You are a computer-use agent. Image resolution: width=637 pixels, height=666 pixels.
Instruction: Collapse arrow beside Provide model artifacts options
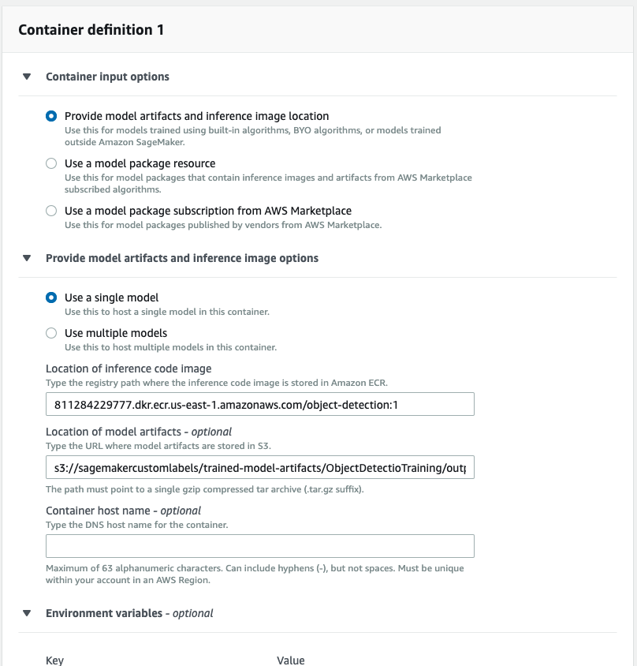point(27,258)
